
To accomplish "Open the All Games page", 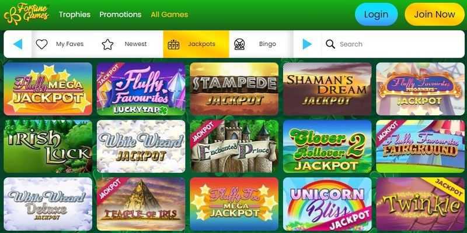I will tap(169, 15).
